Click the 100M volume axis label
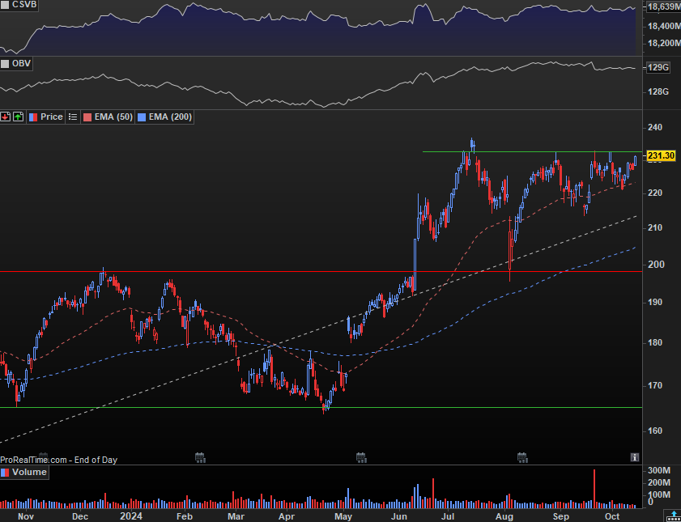The height and width of the screenshot is (522, 681). [x=659, y=494]
